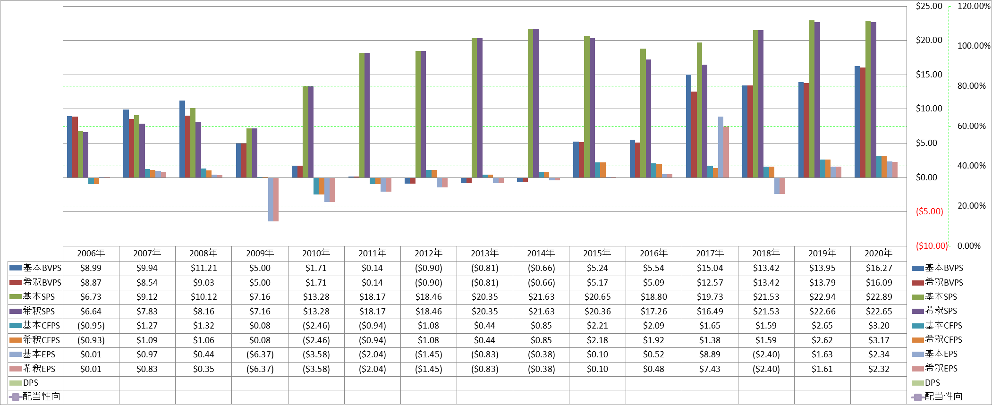Select the $12.57 cell for 2017 希釈BVPS
Image resolution: width=992 pixels, height=405 pixels.
tap(710, 283)
